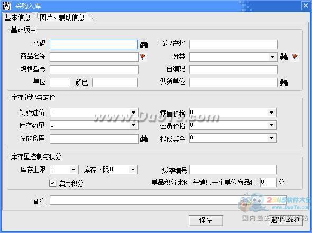Toggle the 启用积分 checkbox

[52, 183]
